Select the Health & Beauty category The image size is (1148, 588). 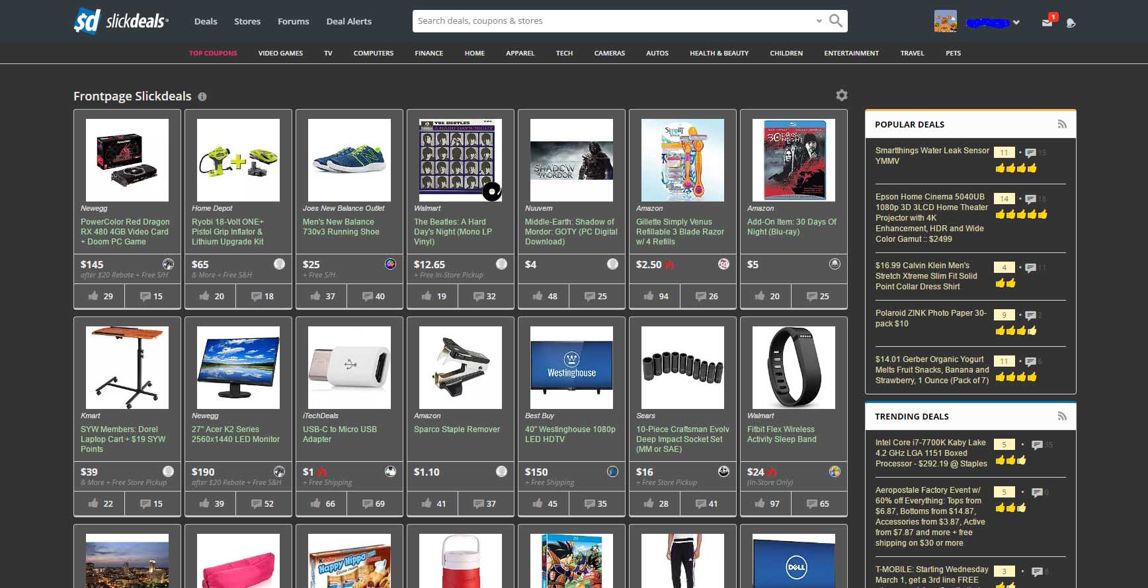point(719,53)
